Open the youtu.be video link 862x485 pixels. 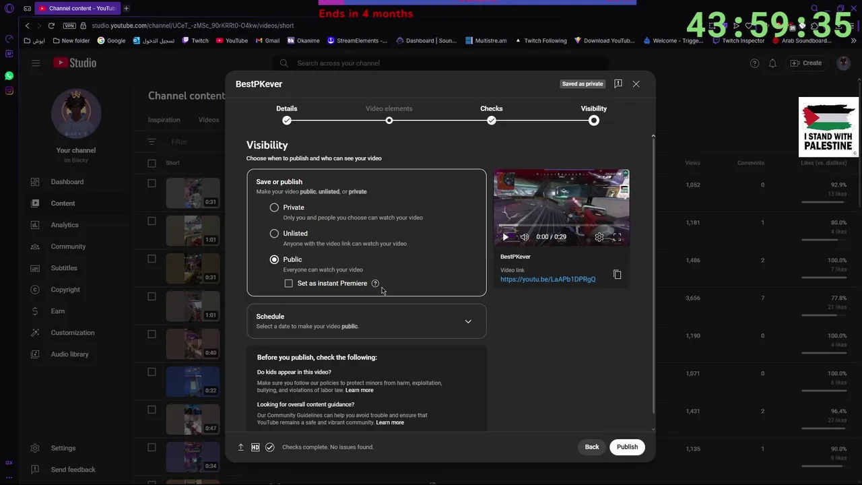coord(548,280)
